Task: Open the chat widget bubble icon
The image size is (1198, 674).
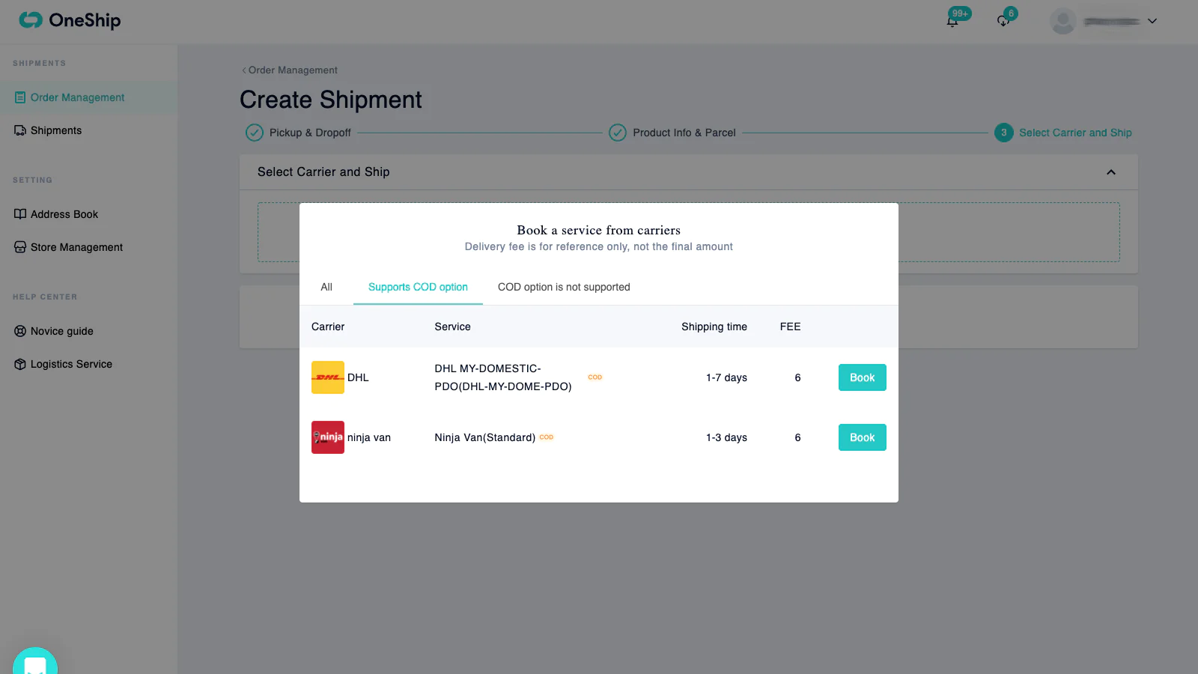Action: click(x=35, y=661)
